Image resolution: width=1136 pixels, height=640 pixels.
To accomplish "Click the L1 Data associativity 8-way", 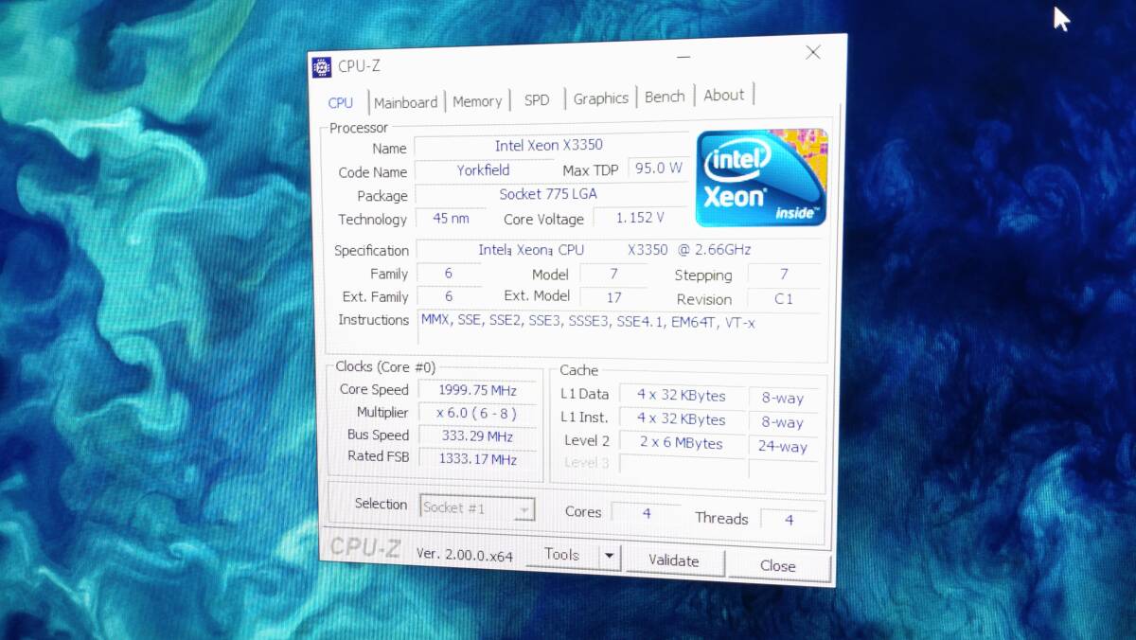I will [783, 399].
